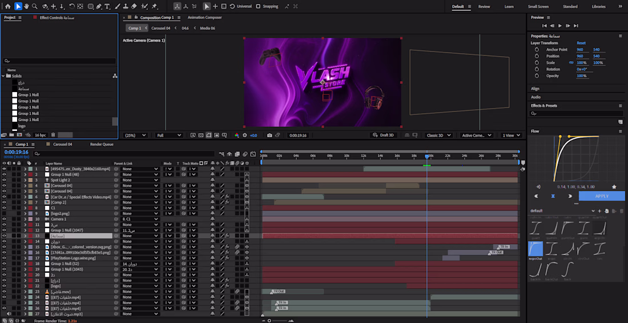
Task: Select the Zoom magnifier tool
Action: point(35,6)
